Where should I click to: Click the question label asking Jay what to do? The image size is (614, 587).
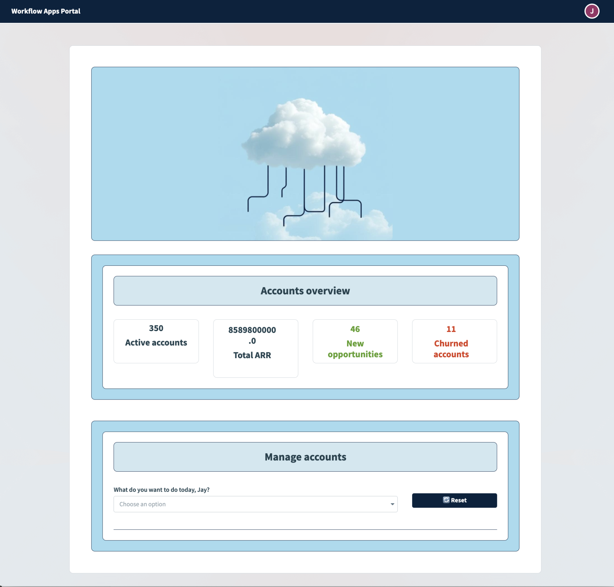pyautogui.click(x=161, y=490)
